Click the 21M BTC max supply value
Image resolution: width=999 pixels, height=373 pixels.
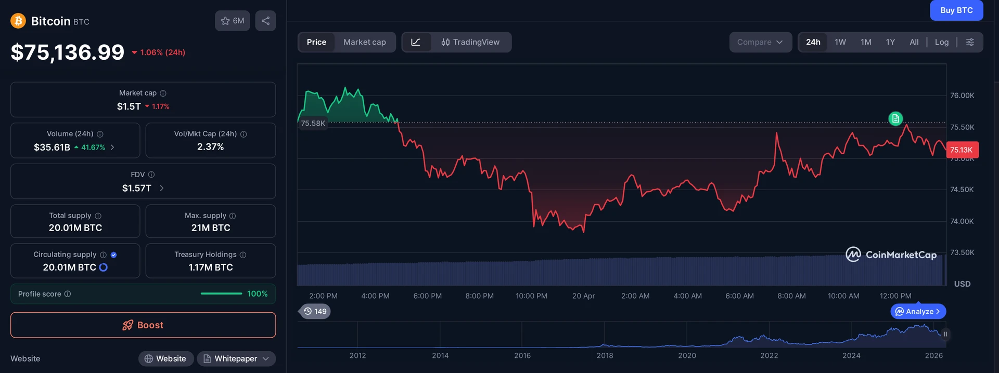(211, 228)
